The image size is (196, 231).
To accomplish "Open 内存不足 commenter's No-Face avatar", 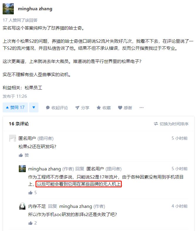I will point(22,206).
